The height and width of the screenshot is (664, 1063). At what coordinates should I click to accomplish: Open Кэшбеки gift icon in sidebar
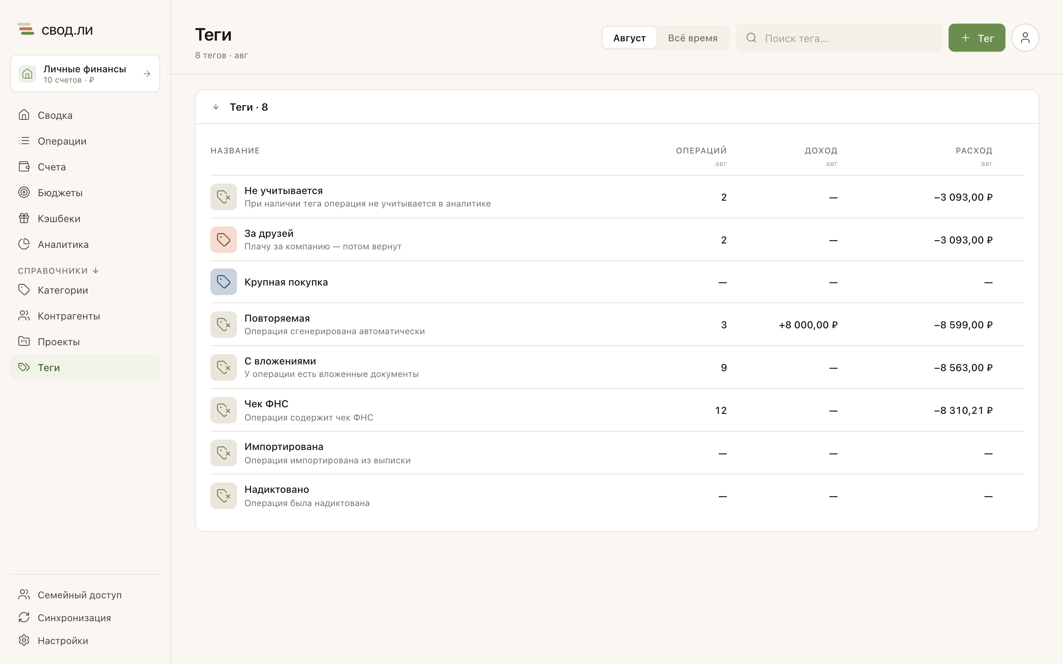pyautogui.click(x=24, y=218)
